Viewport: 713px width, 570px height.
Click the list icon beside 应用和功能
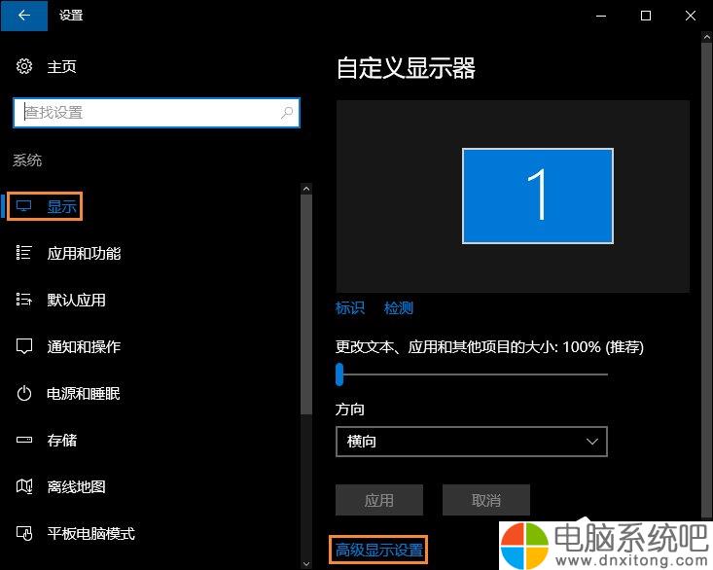click(23, 253)
